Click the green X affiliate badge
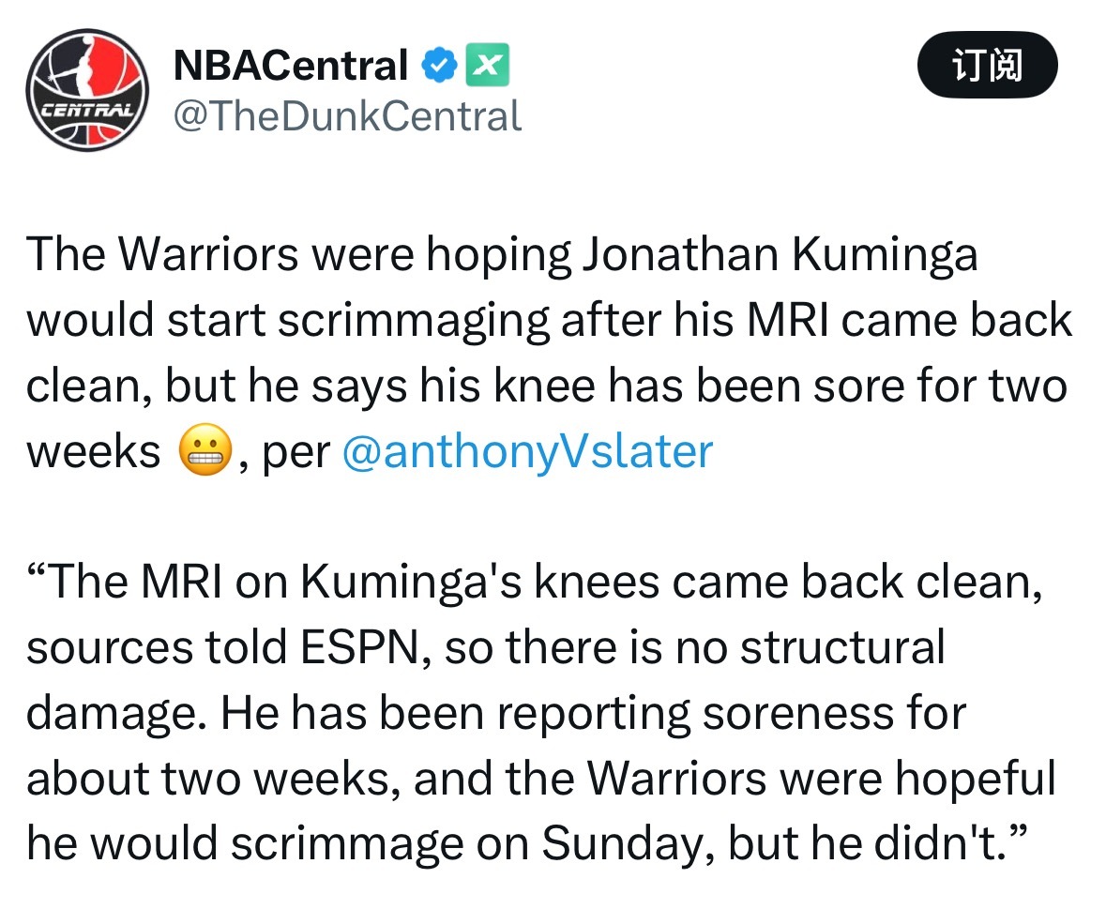1106x909 pixels. (487, 65)
